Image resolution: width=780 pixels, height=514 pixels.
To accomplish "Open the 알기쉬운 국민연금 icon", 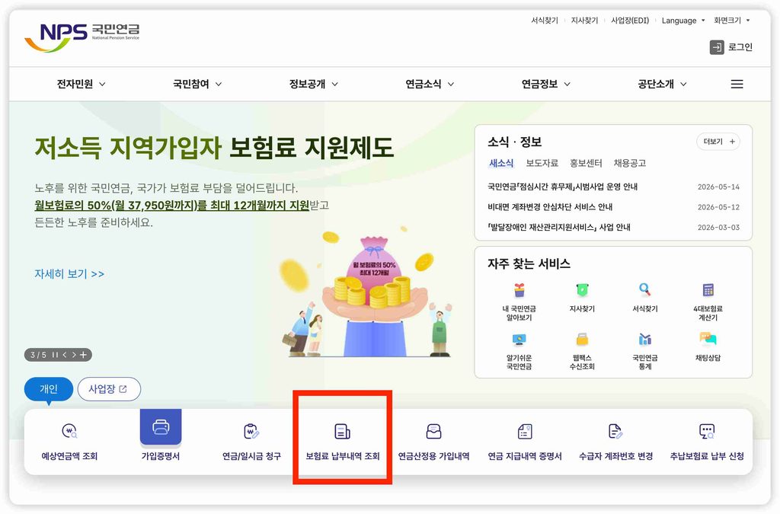I will [x=519, y=340].
